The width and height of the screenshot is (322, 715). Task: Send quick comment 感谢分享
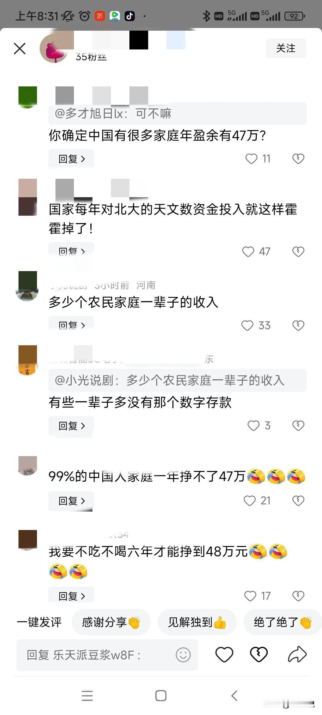point(111,622)
